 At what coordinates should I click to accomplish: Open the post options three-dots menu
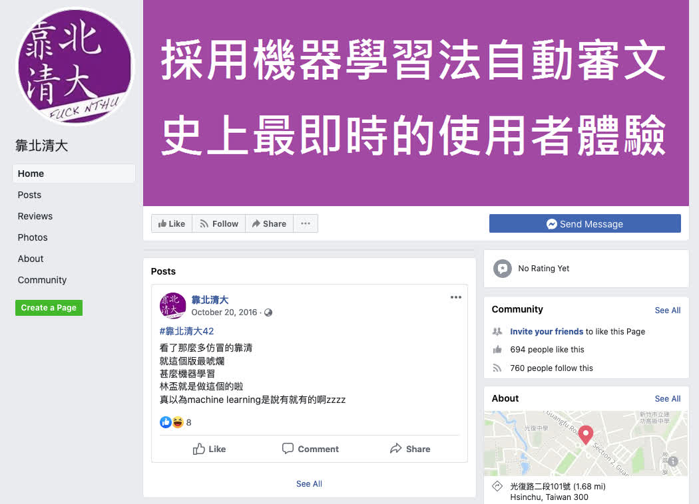455,297
